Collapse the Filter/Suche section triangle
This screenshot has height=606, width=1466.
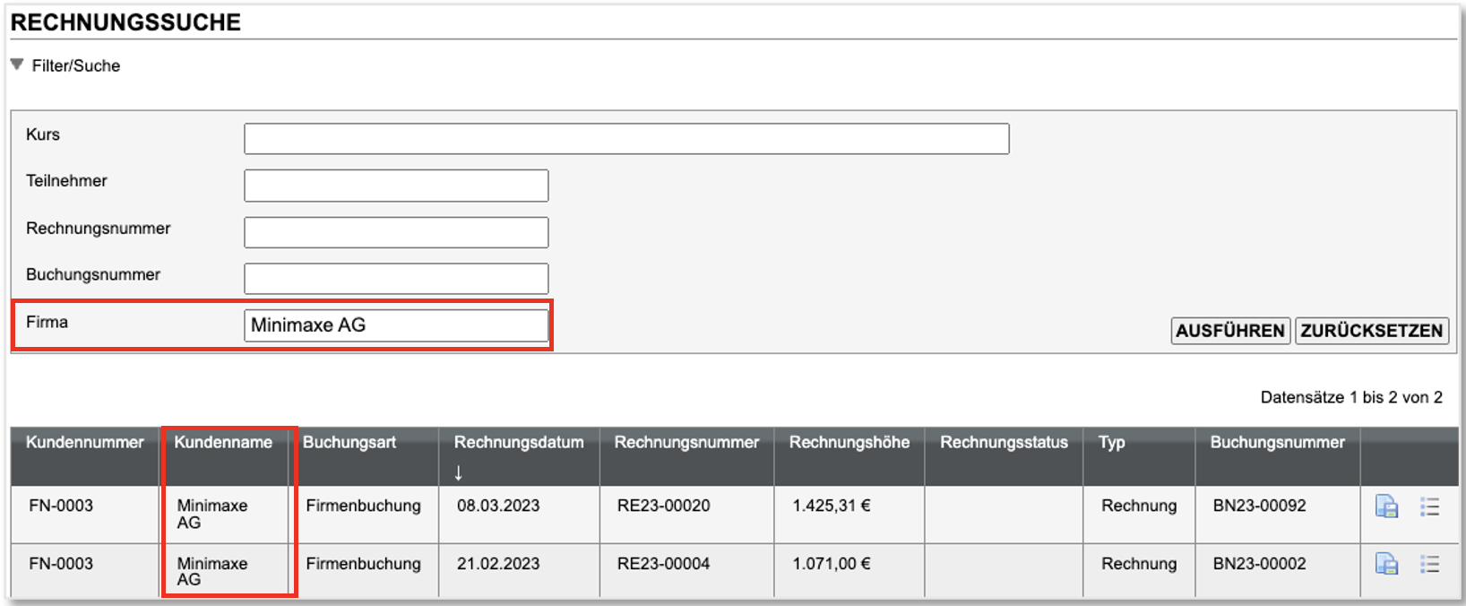point(17,65)
